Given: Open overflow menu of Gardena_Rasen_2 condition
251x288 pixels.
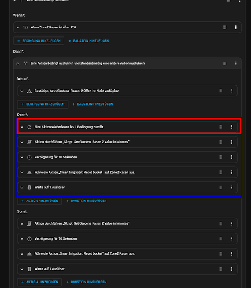Looking at the screenshot, I should click(x=232, y=91).
